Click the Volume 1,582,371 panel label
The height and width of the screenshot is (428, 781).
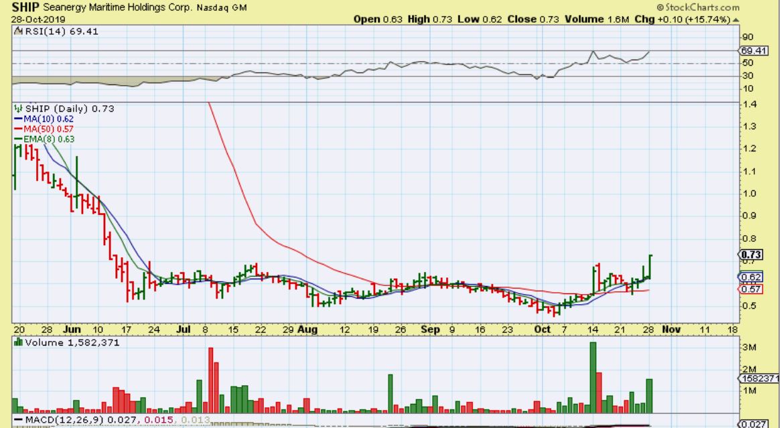point(72,343)
